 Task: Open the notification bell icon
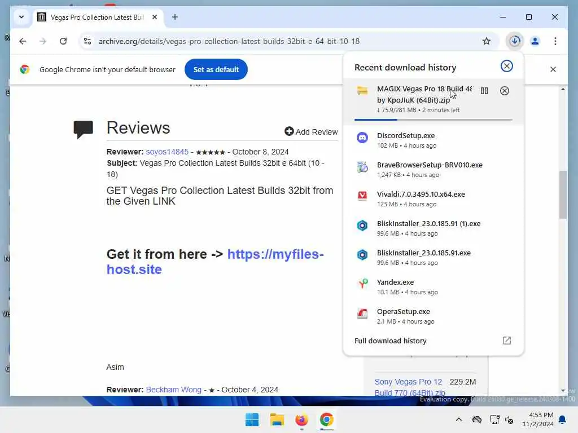point(563,419)
